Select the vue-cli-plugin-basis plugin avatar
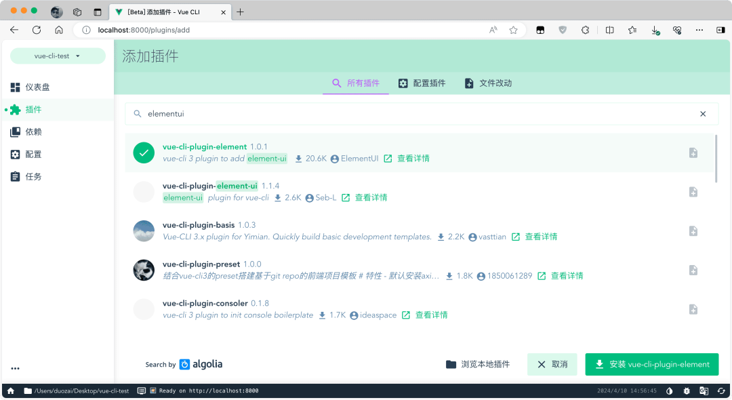Viewport: 732px width, 400px height. pos(144,231)
